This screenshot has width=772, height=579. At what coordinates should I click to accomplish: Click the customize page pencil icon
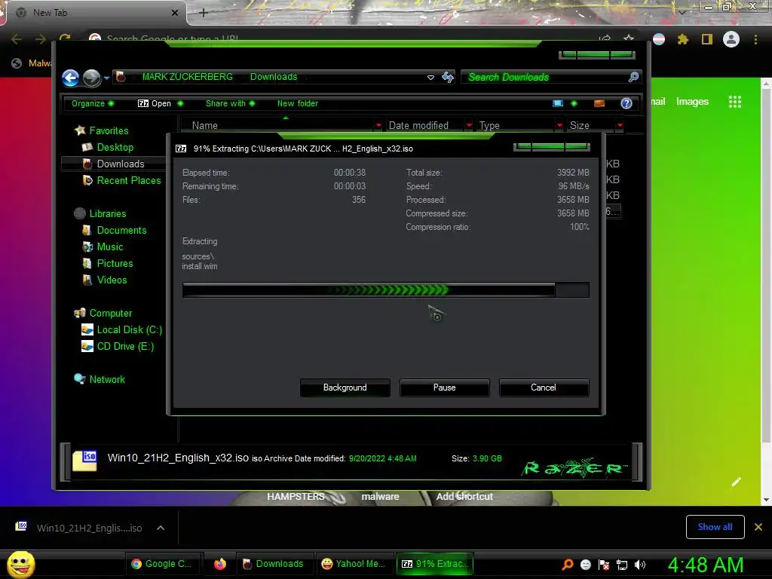click(x=736, y=482)
